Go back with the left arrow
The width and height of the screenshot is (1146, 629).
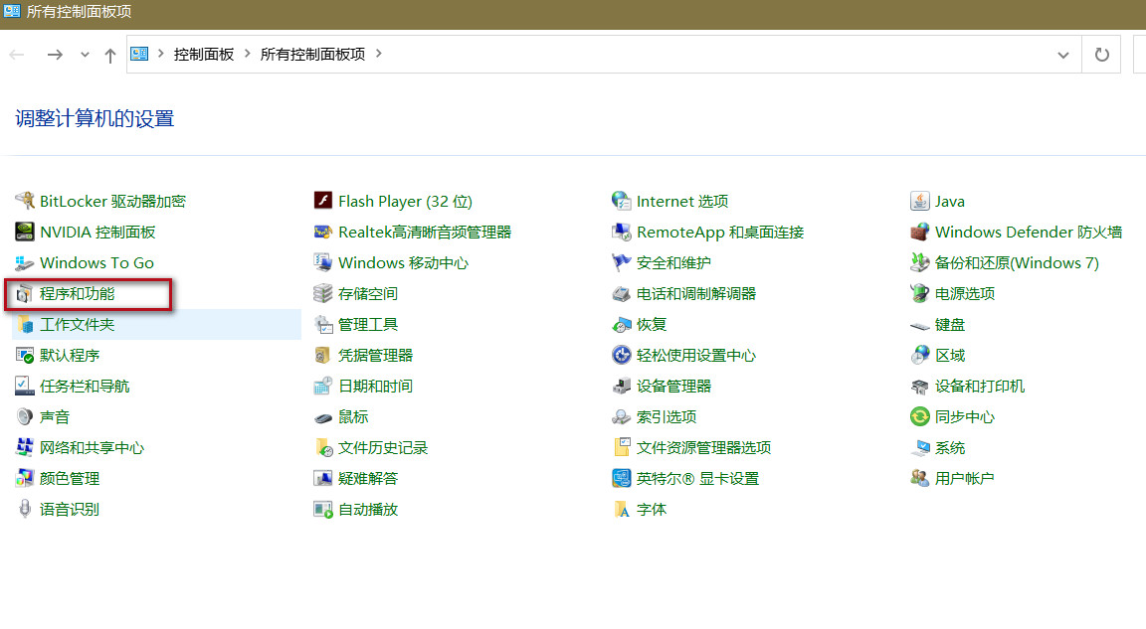pos(17,55)
